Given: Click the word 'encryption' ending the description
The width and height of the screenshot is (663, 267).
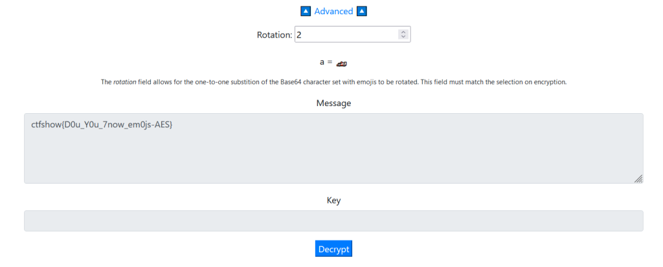Looking at the screenshot, I should pyautogui.click(x=550, y=83).
